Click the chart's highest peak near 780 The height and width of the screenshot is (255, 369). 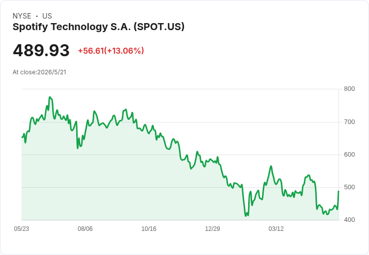point(50,97)
